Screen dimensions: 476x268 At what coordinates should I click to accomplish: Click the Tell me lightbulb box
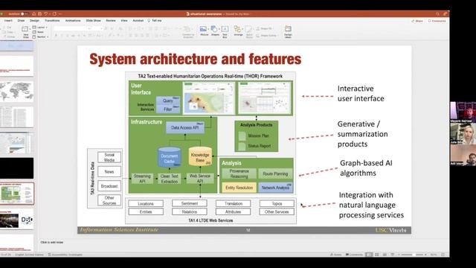pyautogui.click(x=155, y=21)
